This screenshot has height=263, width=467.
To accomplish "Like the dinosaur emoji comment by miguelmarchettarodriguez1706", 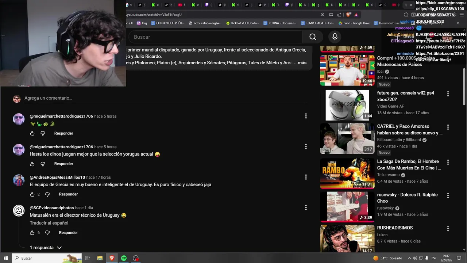I will click(x=32, y=133).
